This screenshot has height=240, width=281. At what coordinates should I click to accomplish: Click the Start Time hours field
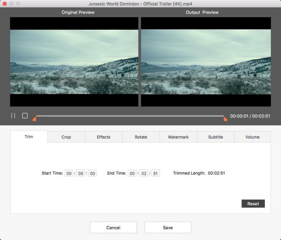click(x=69, y=173)
